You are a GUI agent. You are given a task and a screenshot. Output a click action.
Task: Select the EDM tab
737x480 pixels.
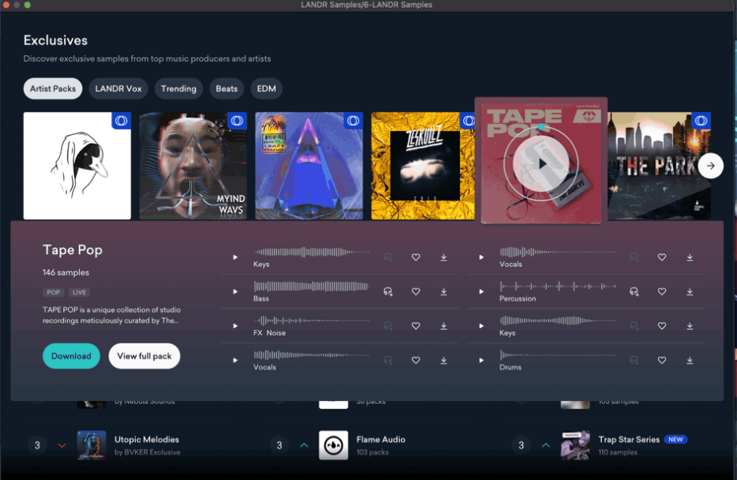[x=267, y=89]
